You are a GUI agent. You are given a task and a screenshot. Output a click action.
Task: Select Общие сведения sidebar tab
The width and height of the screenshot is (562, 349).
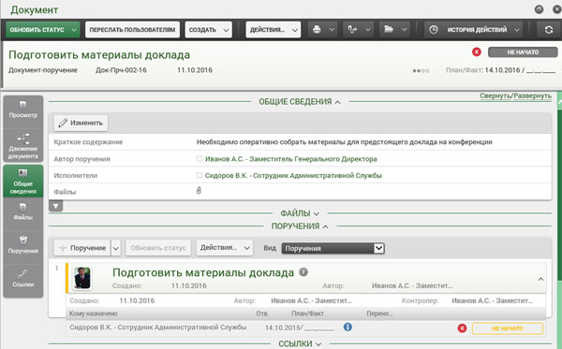23,182
